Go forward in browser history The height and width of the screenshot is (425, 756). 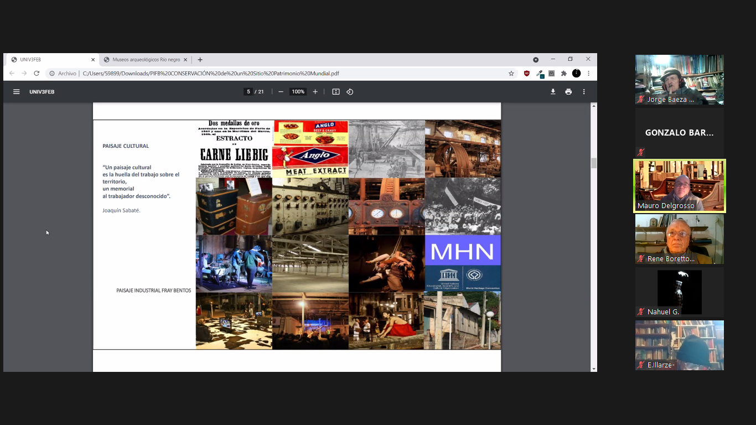[24, 73]
